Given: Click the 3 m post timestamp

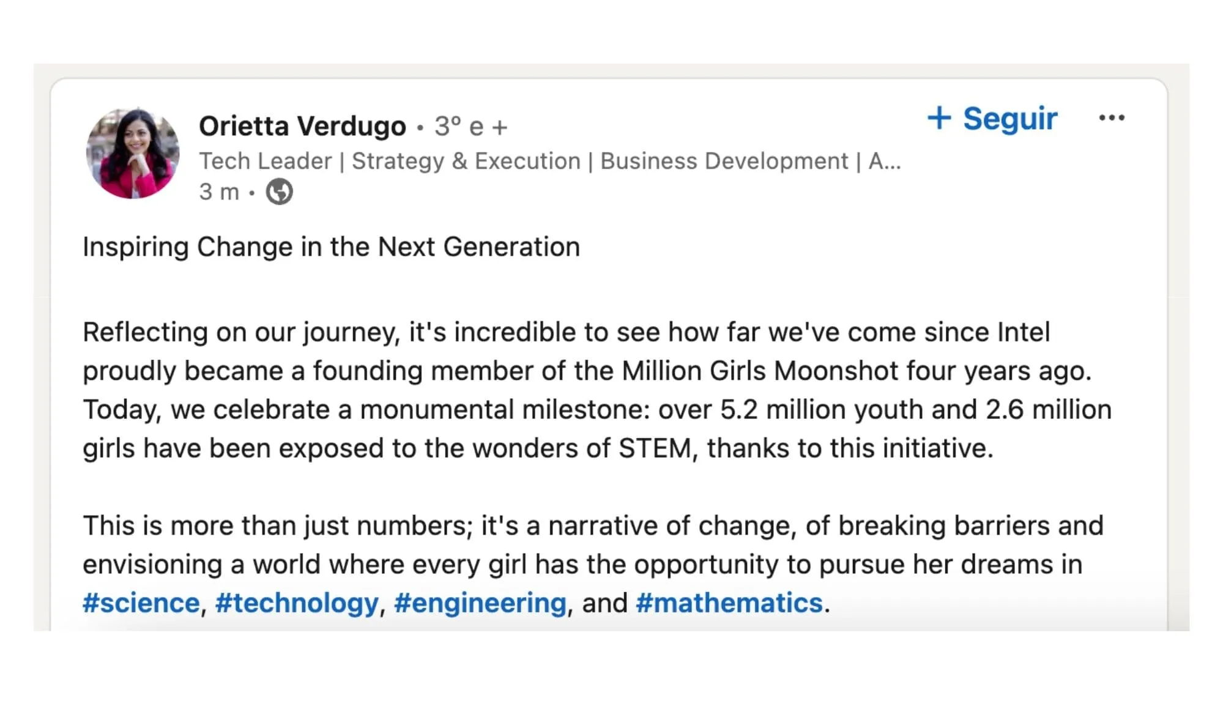Looking at the screenshot, I should [x=219, y=191].
